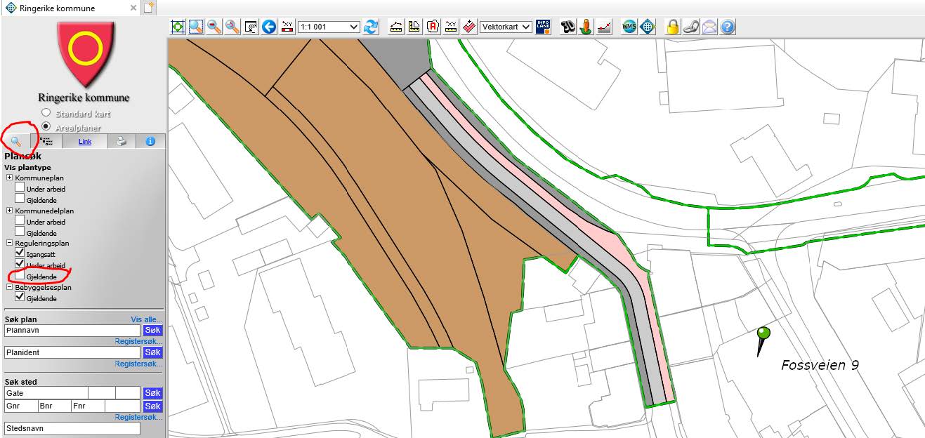Viewport: 925px width, 438px height.
Task: Select the Standard kart radio button
Action: (46, 112)
